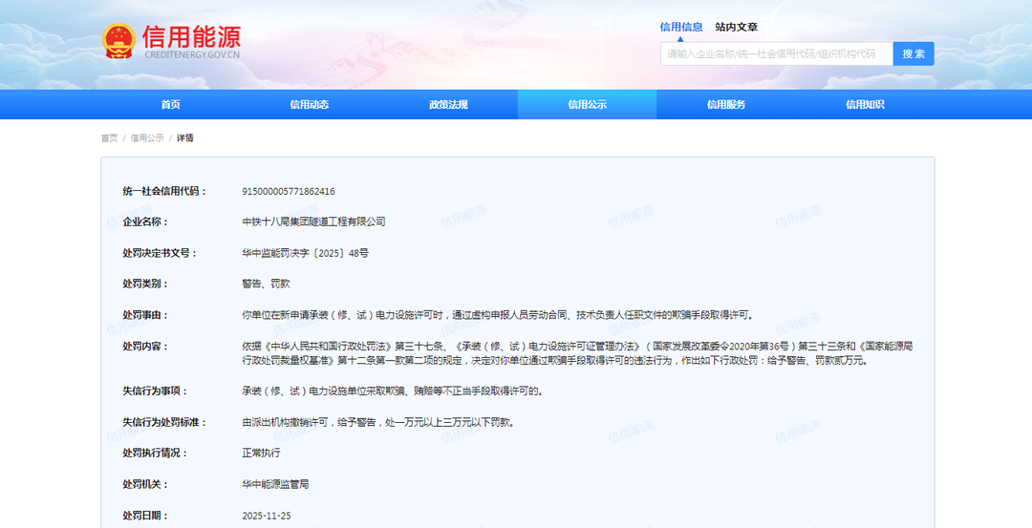Screen dimensions: 1032x528
Task: Click the 处罚事由 reason description text
Action: pyautogui.click(x=498, y=315)
